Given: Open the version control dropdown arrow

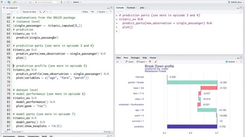Looking at the screenshot, I should tap(64, 2).
